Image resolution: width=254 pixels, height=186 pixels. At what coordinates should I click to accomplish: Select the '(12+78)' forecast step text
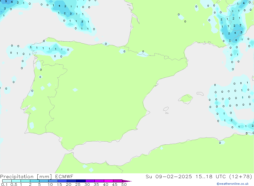[x=241, y=176]
